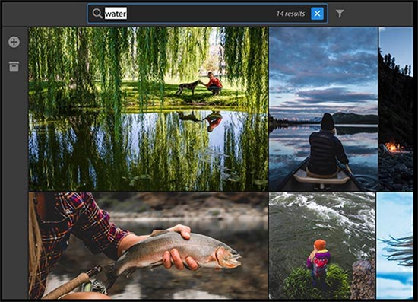Click the Add Photos plus icon
The height and width of the screenshot is (302, 418).
14,42
